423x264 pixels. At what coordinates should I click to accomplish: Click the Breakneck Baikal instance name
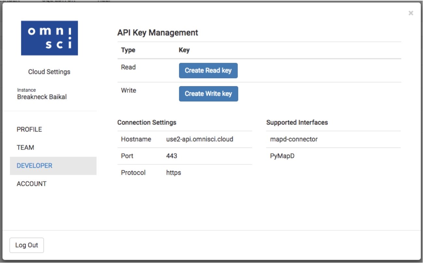tap(42, 97)
